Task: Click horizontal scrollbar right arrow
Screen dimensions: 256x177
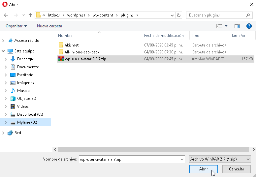Action: [254, 149]
